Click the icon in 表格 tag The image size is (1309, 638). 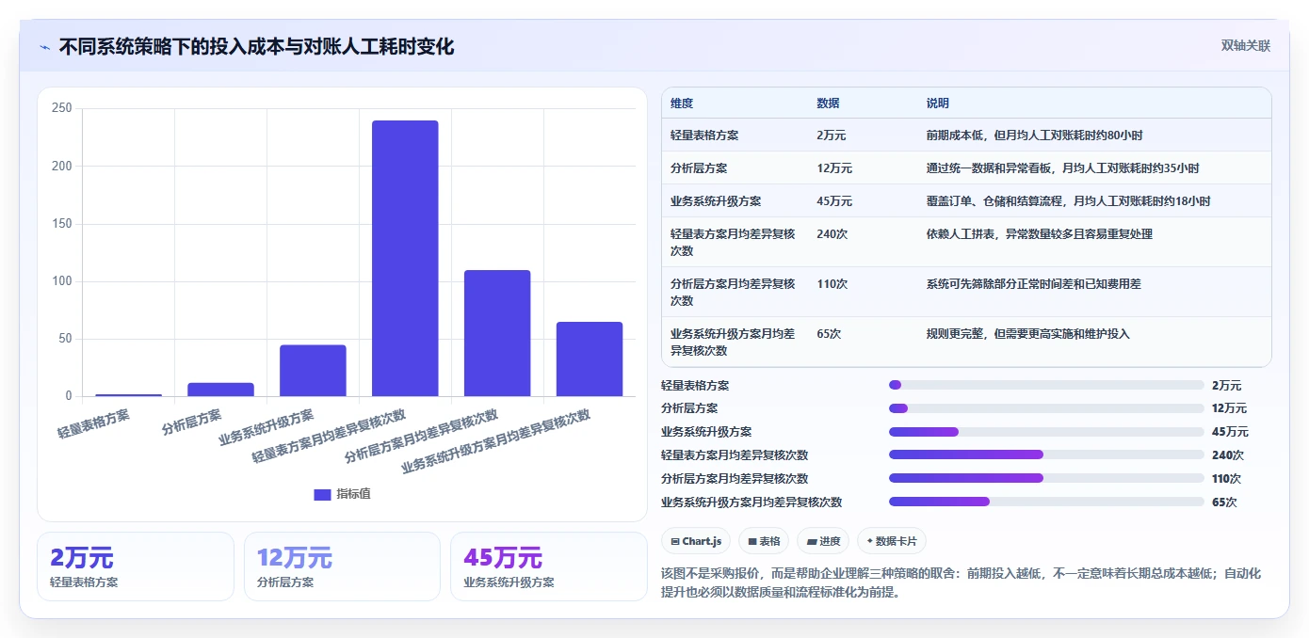click(751, 541)
